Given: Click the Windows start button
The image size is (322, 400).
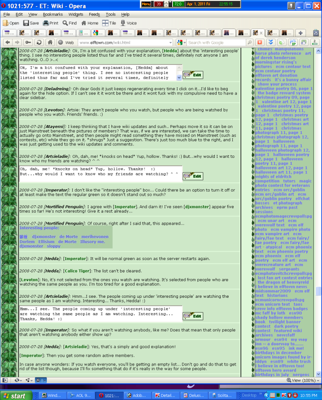Looking at the screenshot, I should 16,396.
